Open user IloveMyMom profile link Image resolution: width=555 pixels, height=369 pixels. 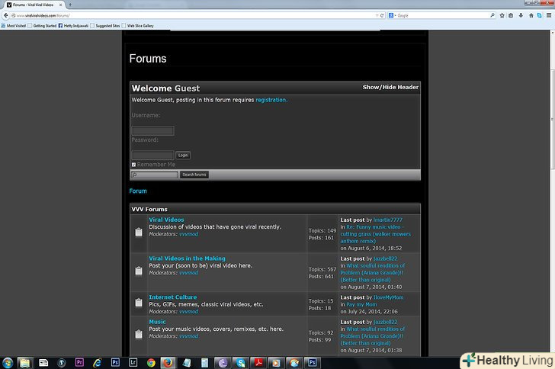pos(388,297)
